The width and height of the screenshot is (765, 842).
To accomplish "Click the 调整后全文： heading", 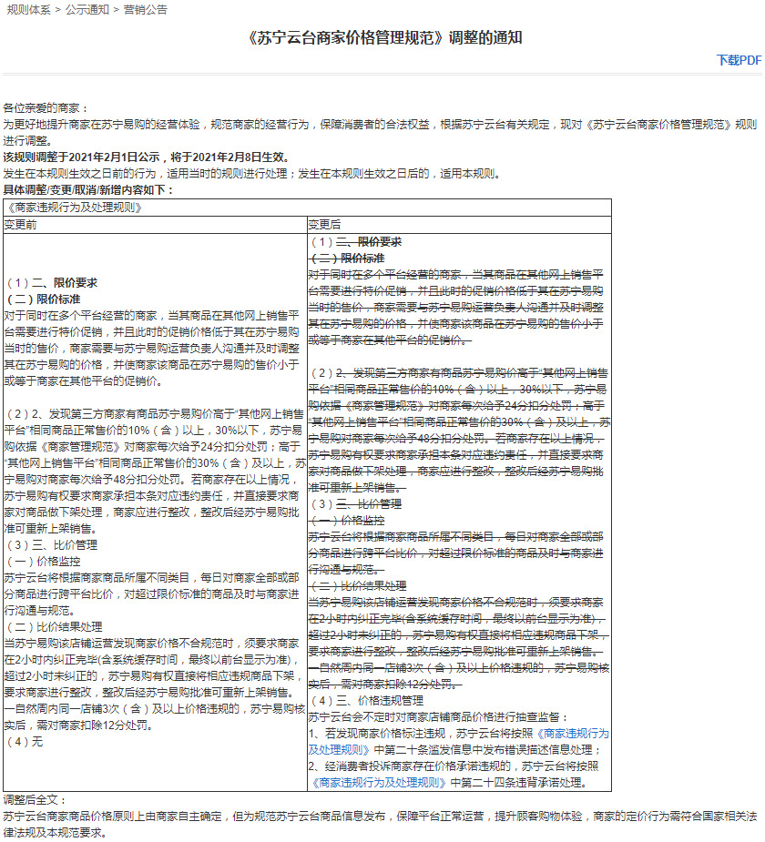I will tap(36, 799).
